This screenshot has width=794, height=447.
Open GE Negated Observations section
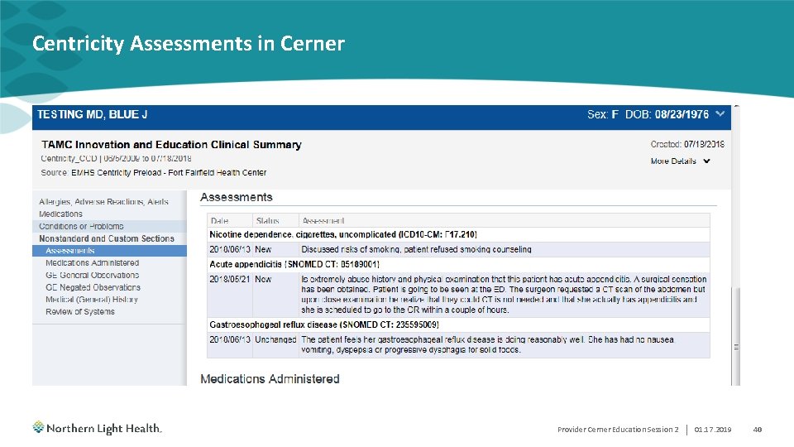[x=93, y=287]
